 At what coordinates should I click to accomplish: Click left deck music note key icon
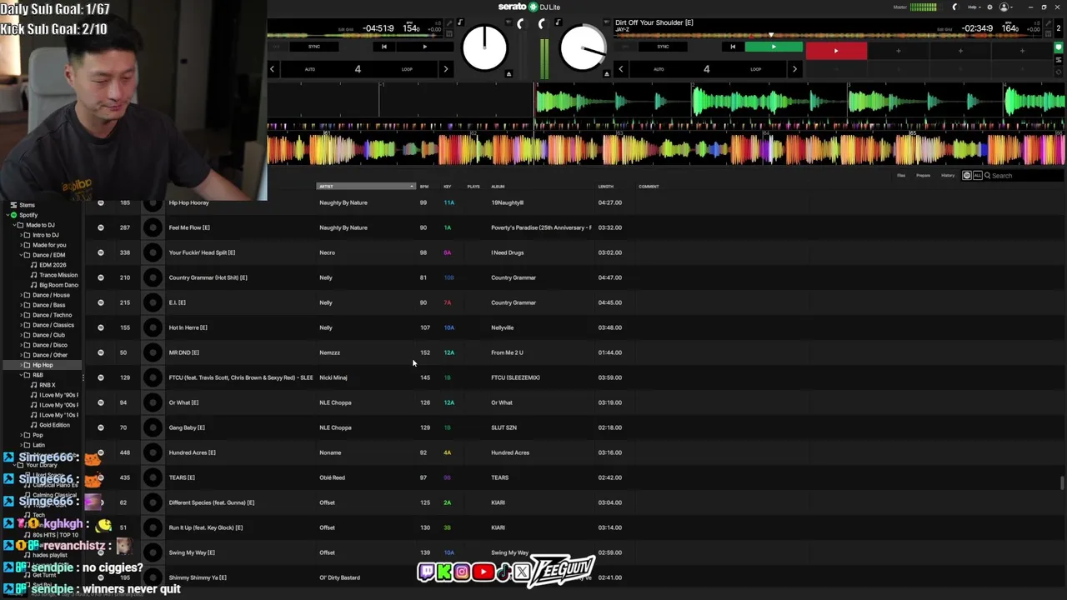(459, 22)
